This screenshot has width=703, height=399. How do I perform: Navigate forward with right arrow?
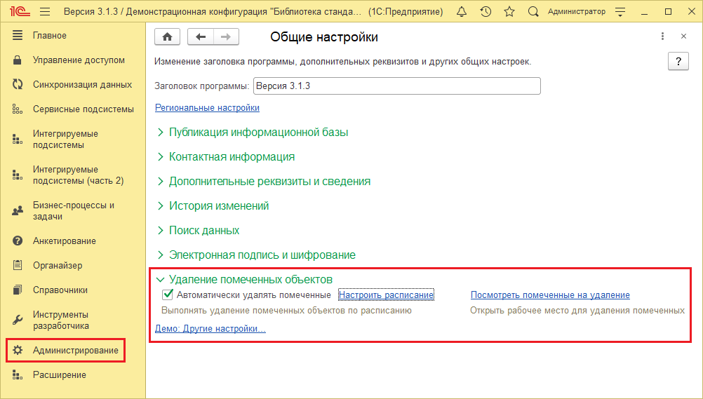click(x=226, y=36)
